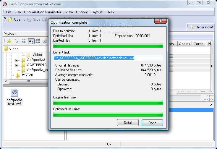Click the Optimized files size bar

point(108,114)
